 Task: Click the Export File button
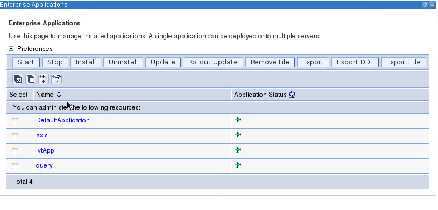(x=404, y=62)
